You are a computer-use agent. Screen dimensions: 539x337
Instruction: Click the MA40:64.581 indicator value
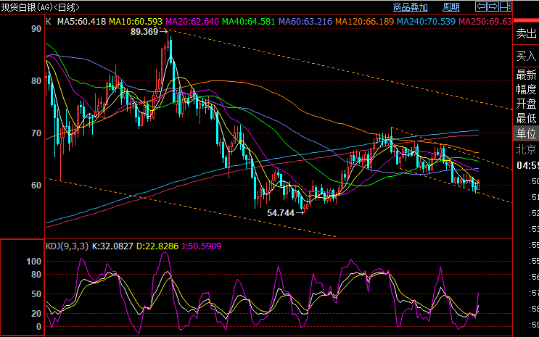coord(249,21)
